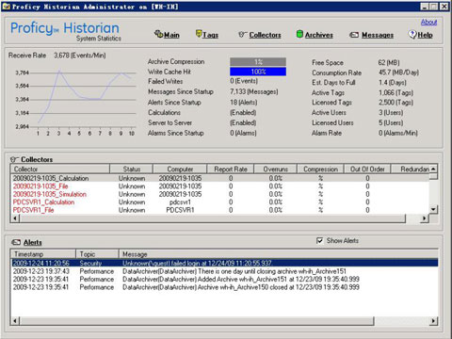Select the Added Archive wh-ih_Archive151 alert
Viewport: 452px width, 339px height.
coord(224,279)
